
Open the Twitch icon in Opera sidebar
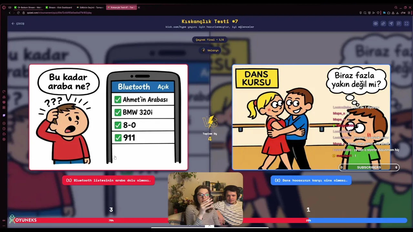click(4, 115)
